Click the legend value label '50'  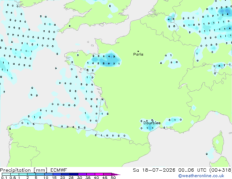pos(113,178)
